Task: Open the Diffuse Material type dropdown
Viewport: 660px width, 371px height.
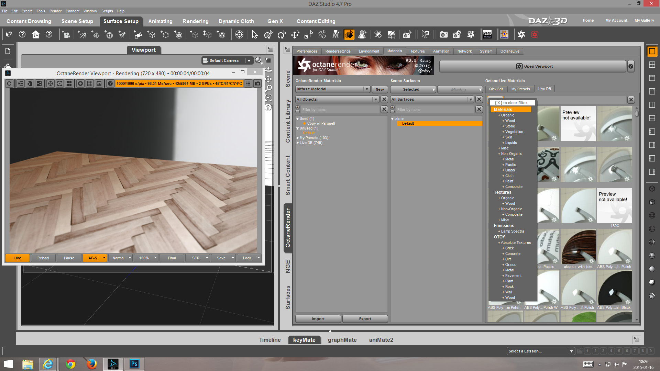Action: tap(332, 89)
